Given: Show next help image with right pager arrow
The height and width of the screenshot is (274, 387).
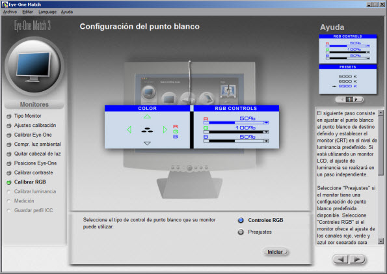Looking at the screenshot, I should (356, 100).
